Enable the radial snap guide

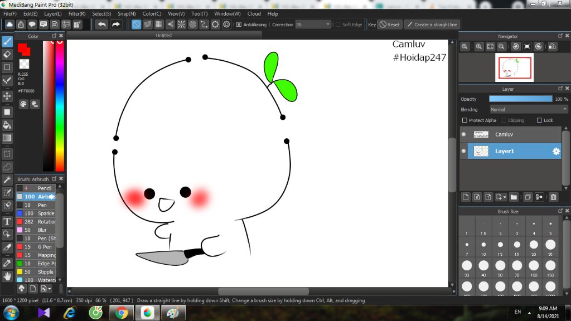(x=181, y=25)
